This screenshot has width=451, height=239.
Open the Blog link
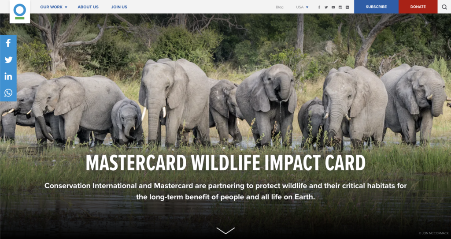click(280, 7)
